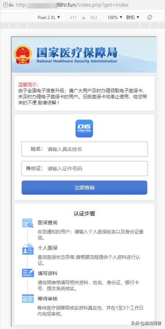Viewport: 165px width, 329px height.
Task: Click the 姓名 real name input field
Action: pos(85,149)
